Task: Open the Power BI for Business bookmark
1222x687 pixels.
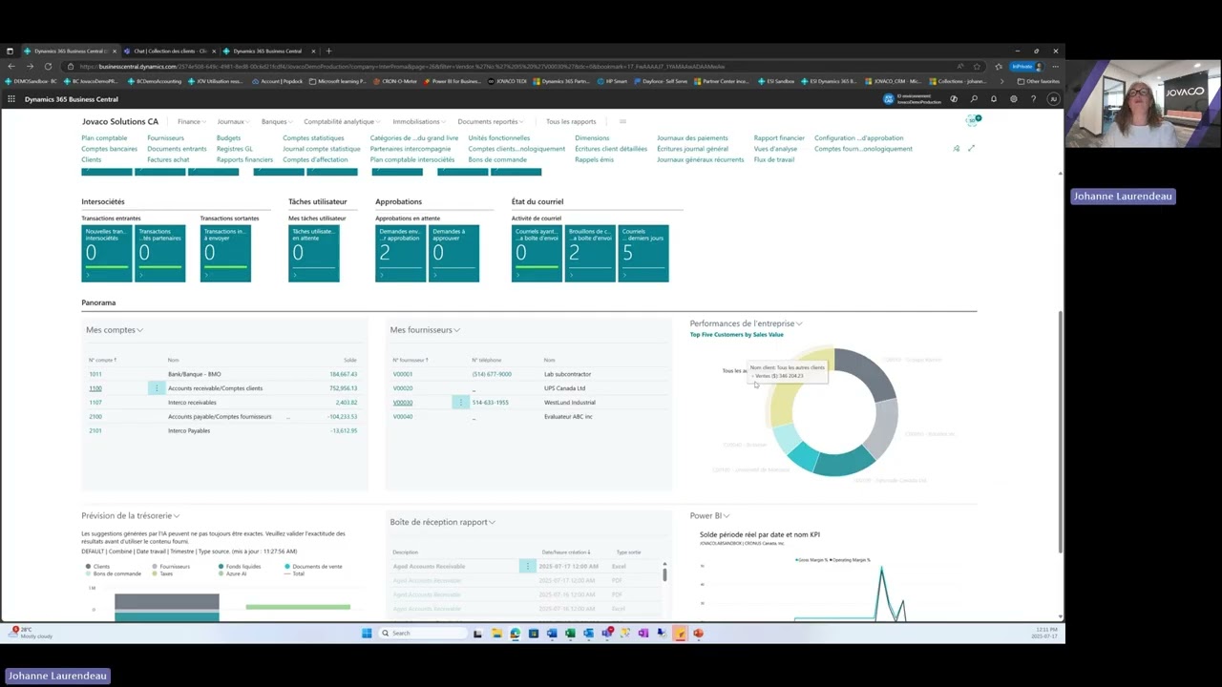Action: 453,81
